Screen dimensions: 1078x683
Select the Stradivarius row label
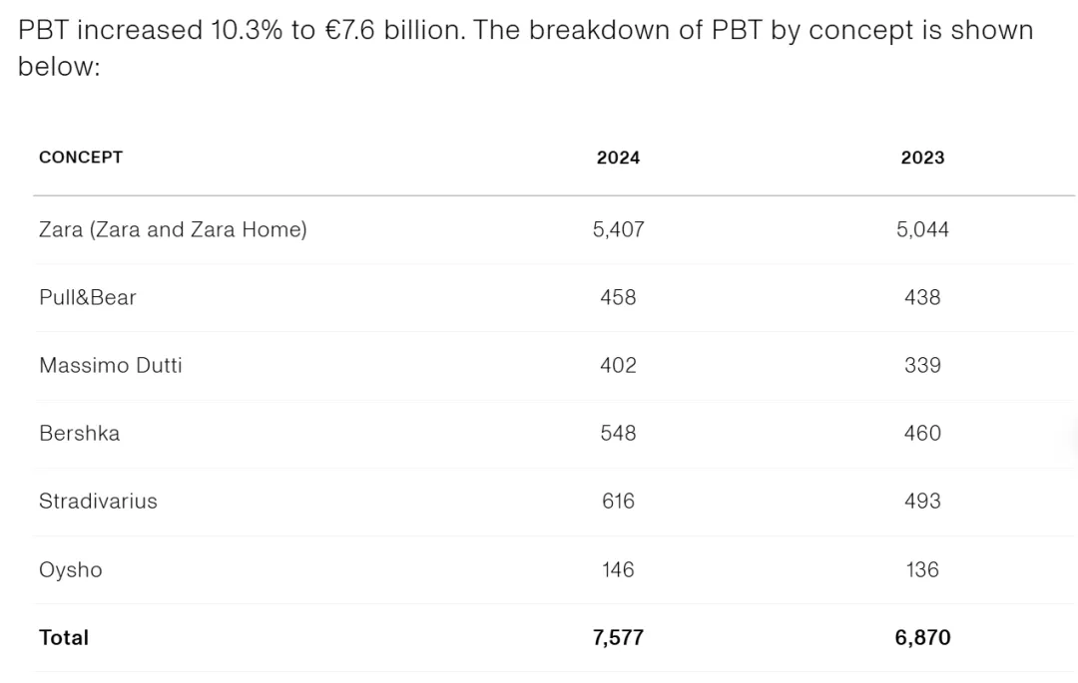pyautogui.click(x=98, y=502)
